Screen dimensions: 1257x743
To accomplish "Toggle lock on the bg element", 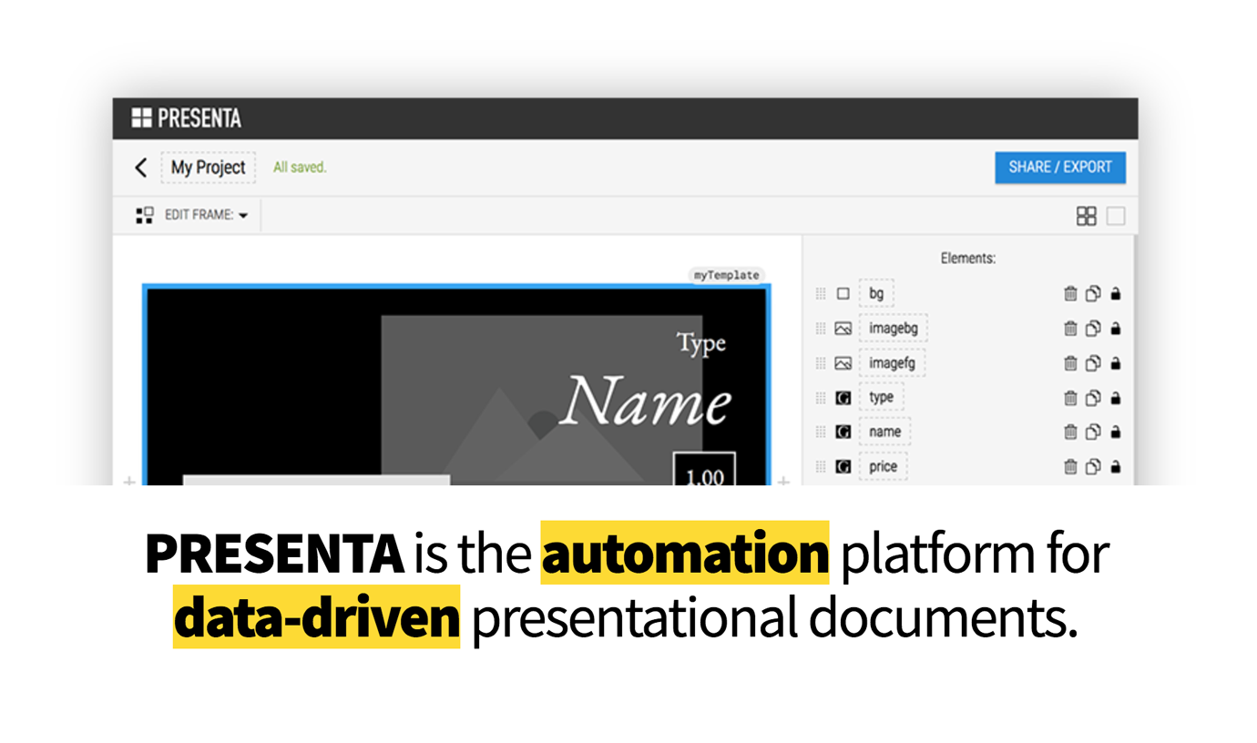I will coord(1116,294).
